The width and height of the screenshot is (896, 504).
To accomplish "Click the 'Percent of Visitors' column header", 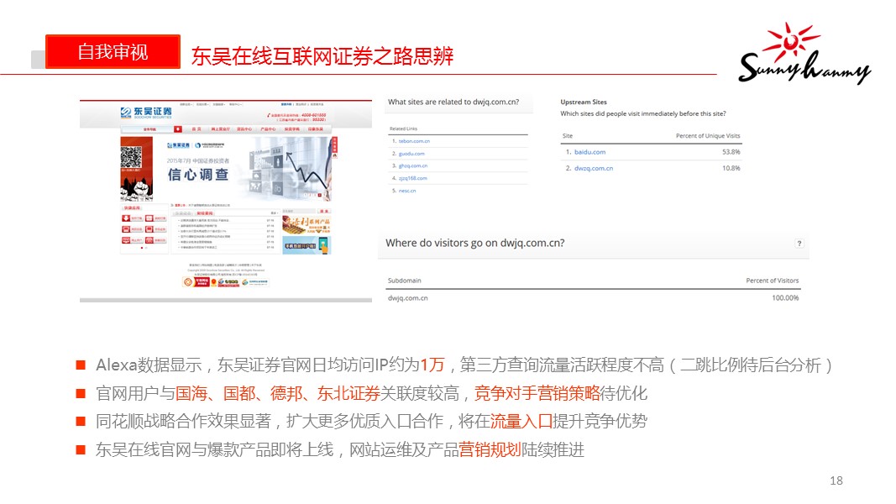I will pyautogui.click(x=773, y=281).
